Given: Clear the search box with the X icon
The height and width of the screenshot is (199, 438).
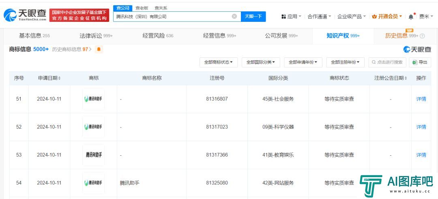Looking at the screenshot, I should pyautogui.click(x=234, y=17).
